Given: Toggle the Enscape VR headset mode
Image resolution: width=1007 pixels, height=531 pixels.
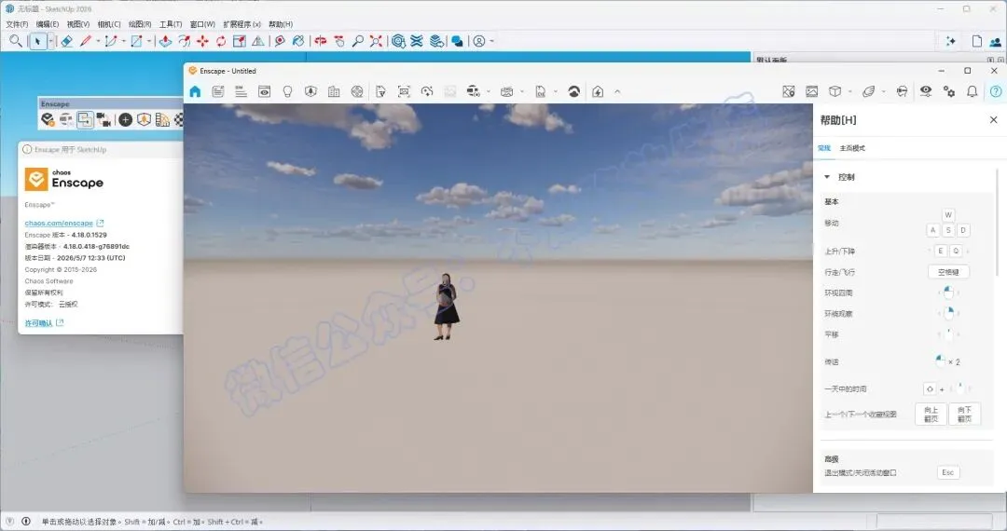Looking at the screenshot, I should [903, 91].
